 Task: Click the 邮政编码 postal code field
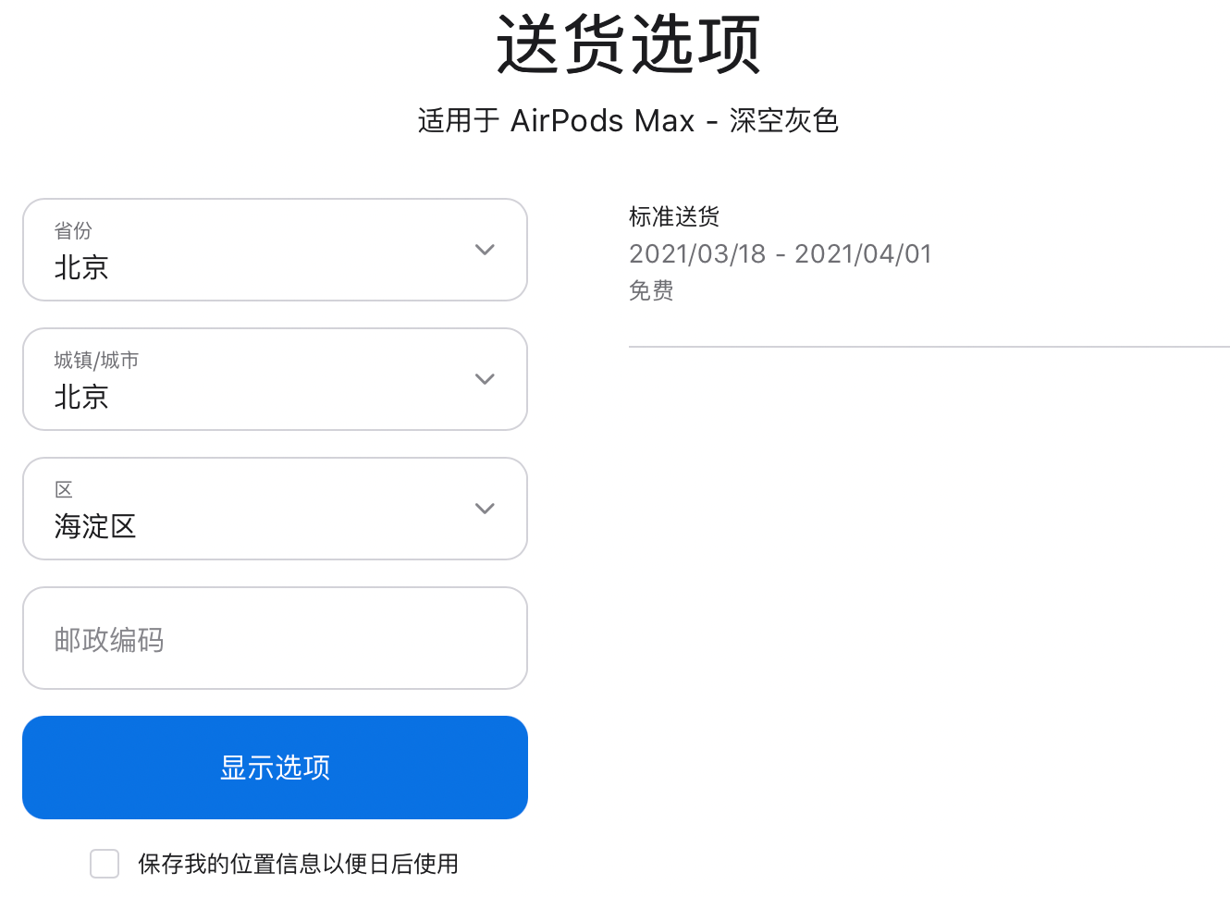(x=275, y=639)
